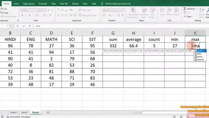Click the Fill Color bucket
Image resolution: width=209 pixels, height=118 pixels.
coord(44,15)
